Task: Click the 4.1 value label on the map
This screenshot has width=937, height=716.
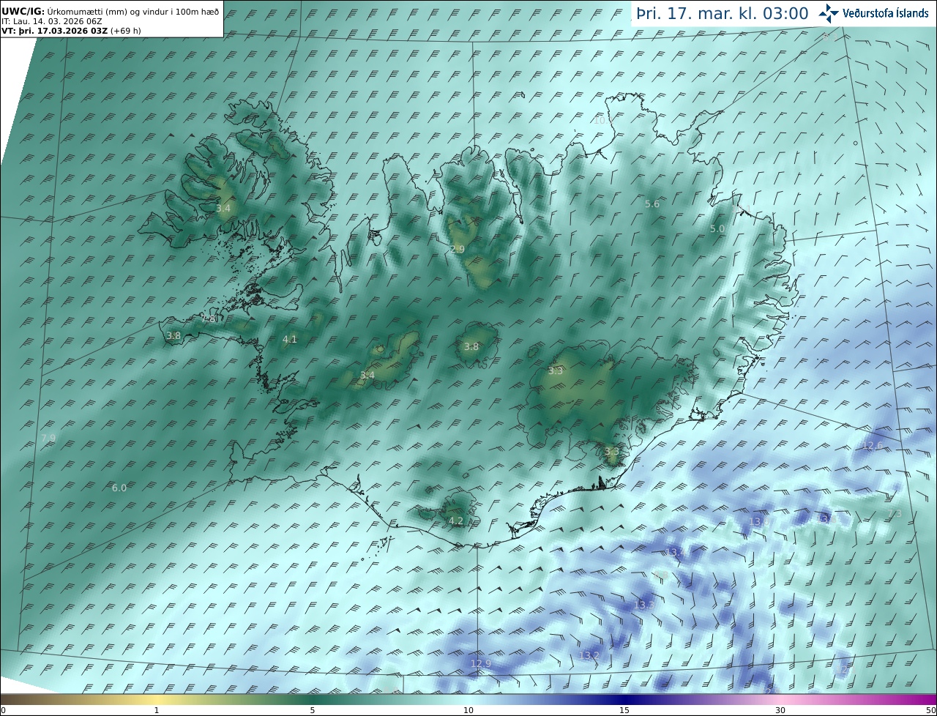Action: click(290, 340)
